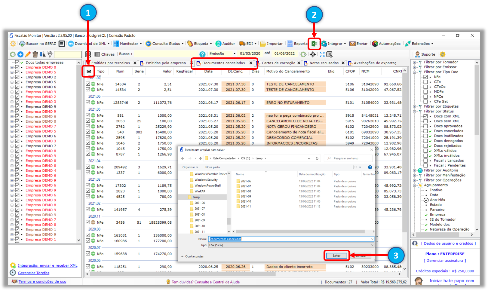Click the up-folder arrow in save dialog
The height and width of the screenshot is (291, 488).
[x=201, y=158]
